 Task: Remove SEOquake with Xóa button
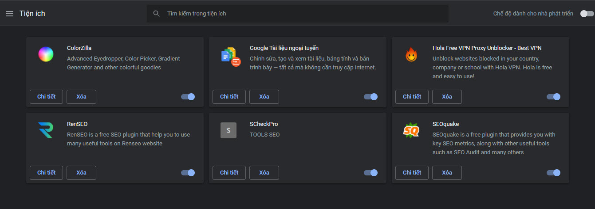click(447, 173)
